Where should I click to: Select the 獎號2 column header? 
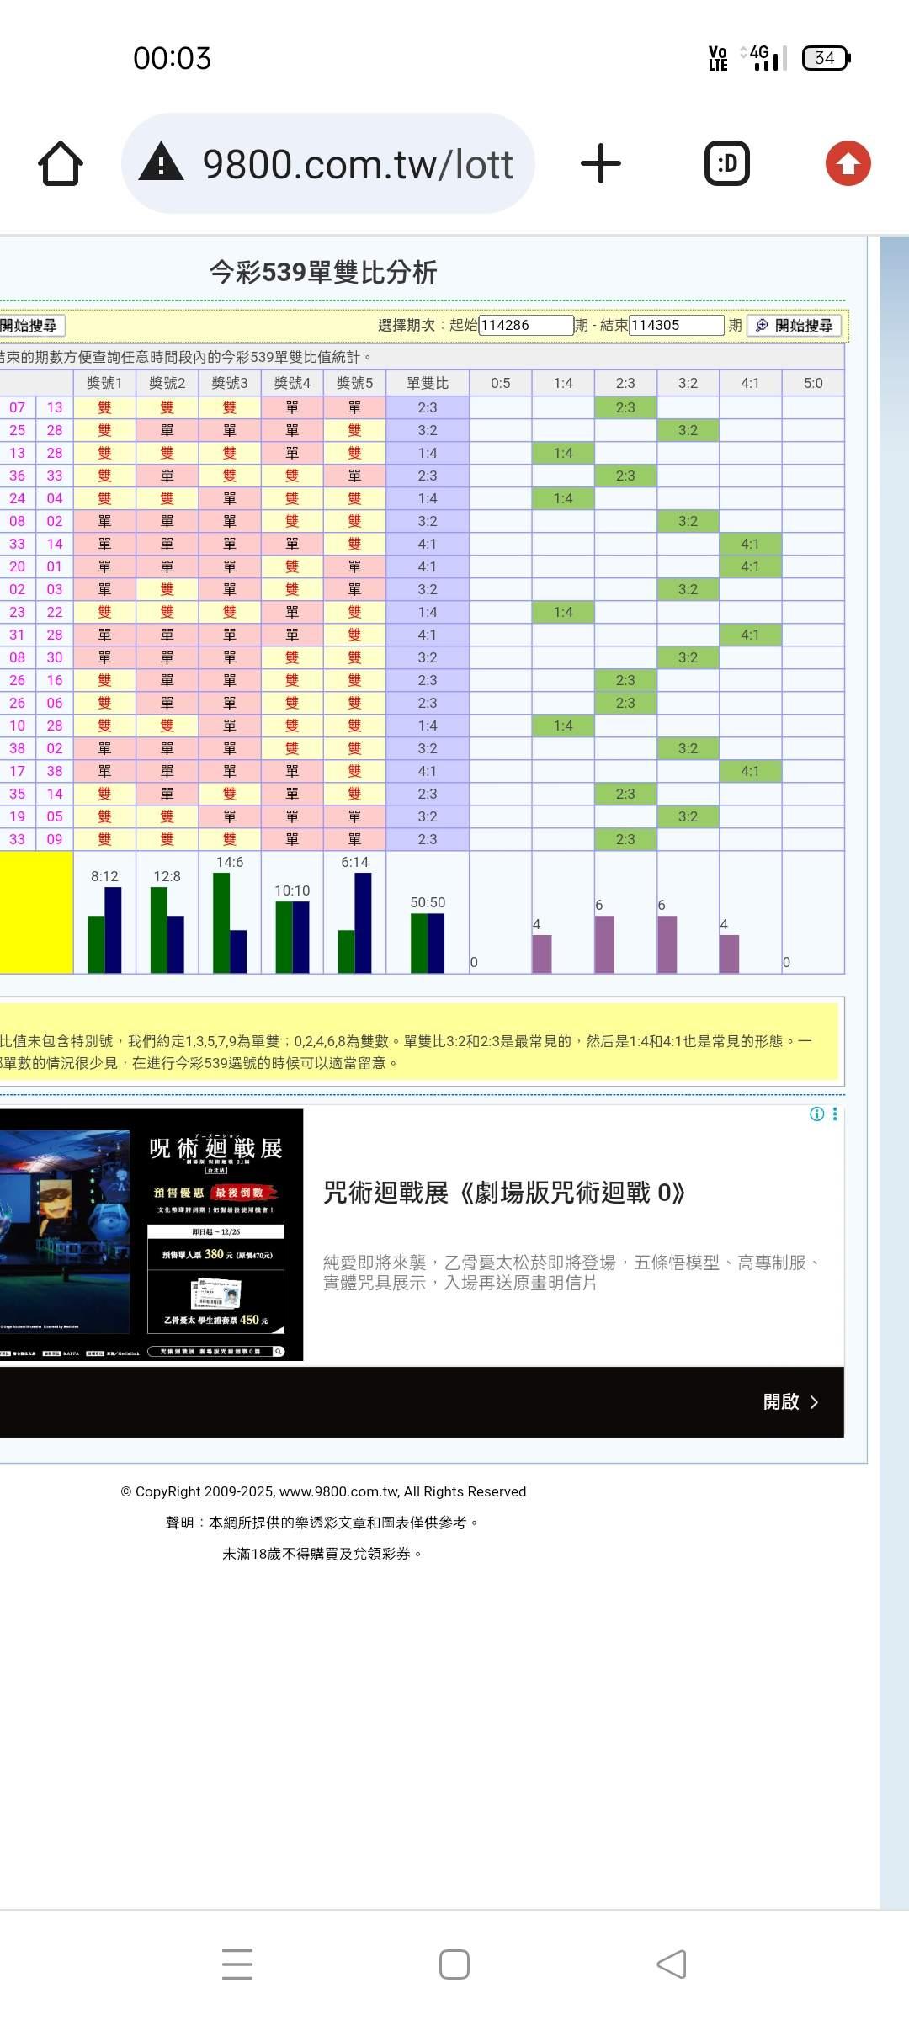[167, 383]
